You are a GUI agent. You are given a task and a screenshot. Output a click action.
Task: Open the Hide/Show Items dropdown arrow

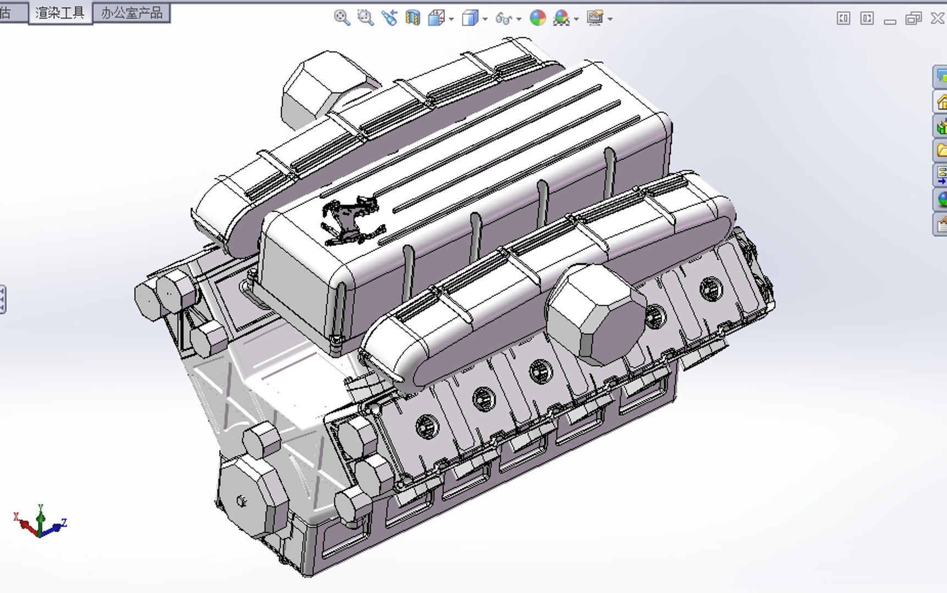point(519,19)
